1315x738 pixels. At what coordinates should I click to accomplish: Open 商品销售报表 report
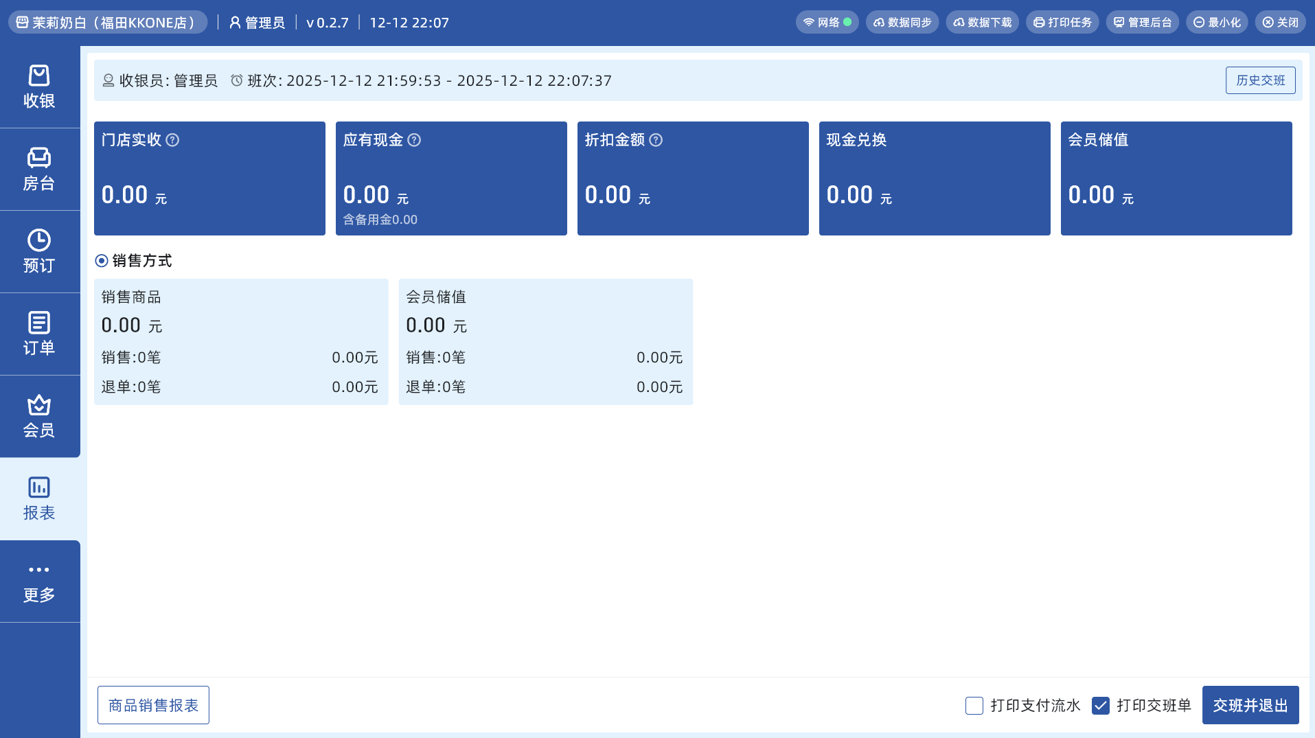point(153,705)
